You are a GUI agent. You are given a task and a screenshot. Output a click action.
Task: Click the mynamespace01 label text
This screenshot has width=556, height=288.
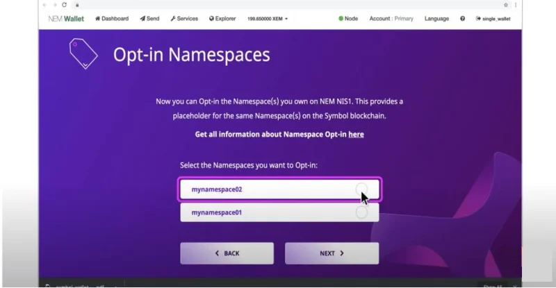pos(217,212)
